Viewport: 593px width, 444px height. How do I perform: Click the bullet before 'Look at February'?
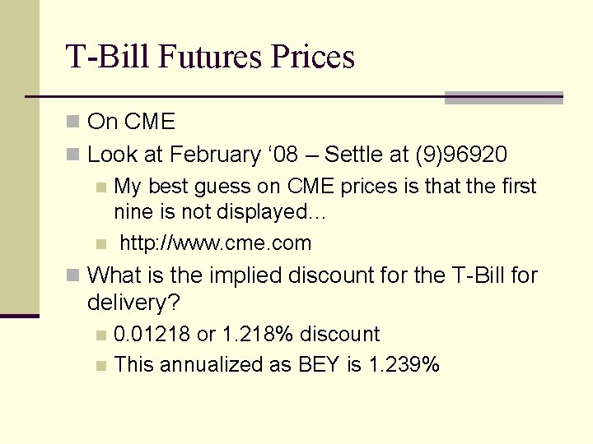(73, 155)
